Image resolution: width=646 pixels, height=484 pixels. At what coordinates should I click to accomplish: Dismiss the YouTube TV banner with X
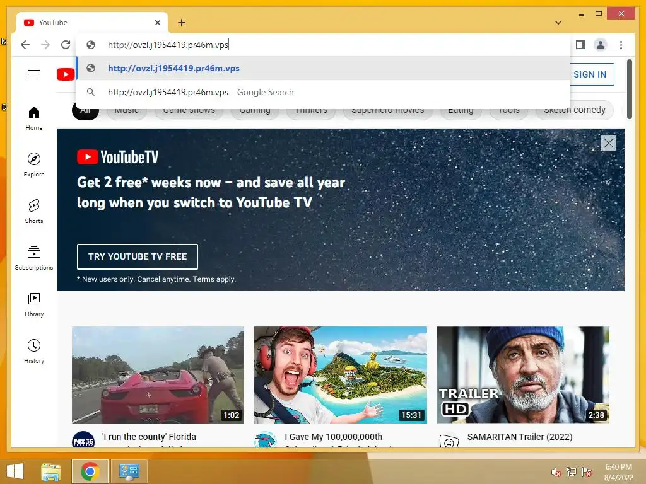609,143
